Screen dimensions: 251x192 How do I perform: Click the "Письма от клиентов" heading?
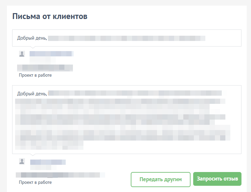point(50,16)
